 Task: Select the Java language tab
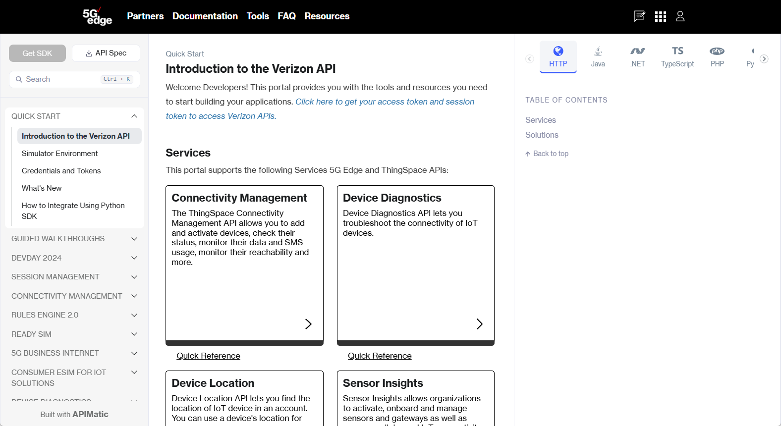(x=598, y=56)
